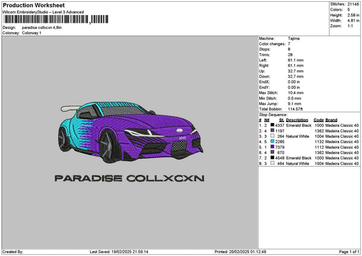Pick the cyan swatch beside stitch count 2285
This screenshot has height=256, width=362.
click(x=273, y=141)
